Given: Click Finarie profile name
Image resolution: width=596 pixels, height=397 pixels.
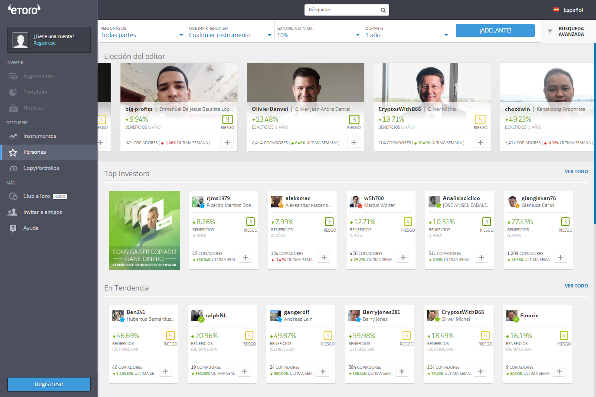Looking at the screenshot, I should click(x=529, y=316).
